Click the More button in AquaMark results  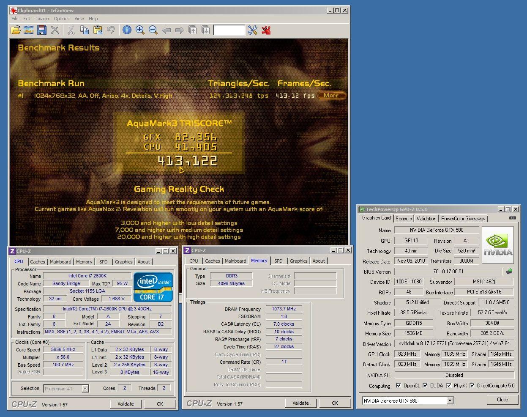(331, 96)
